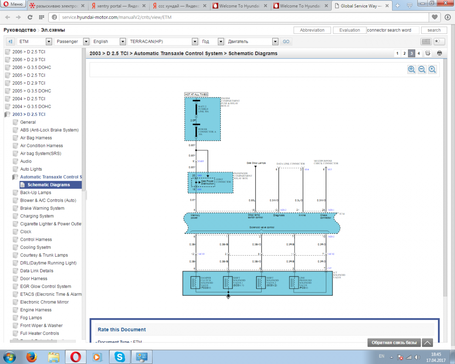The width and height of the screenshot is (455, 364).
Task: Go to schematic page 4
Action: point(419,53)
